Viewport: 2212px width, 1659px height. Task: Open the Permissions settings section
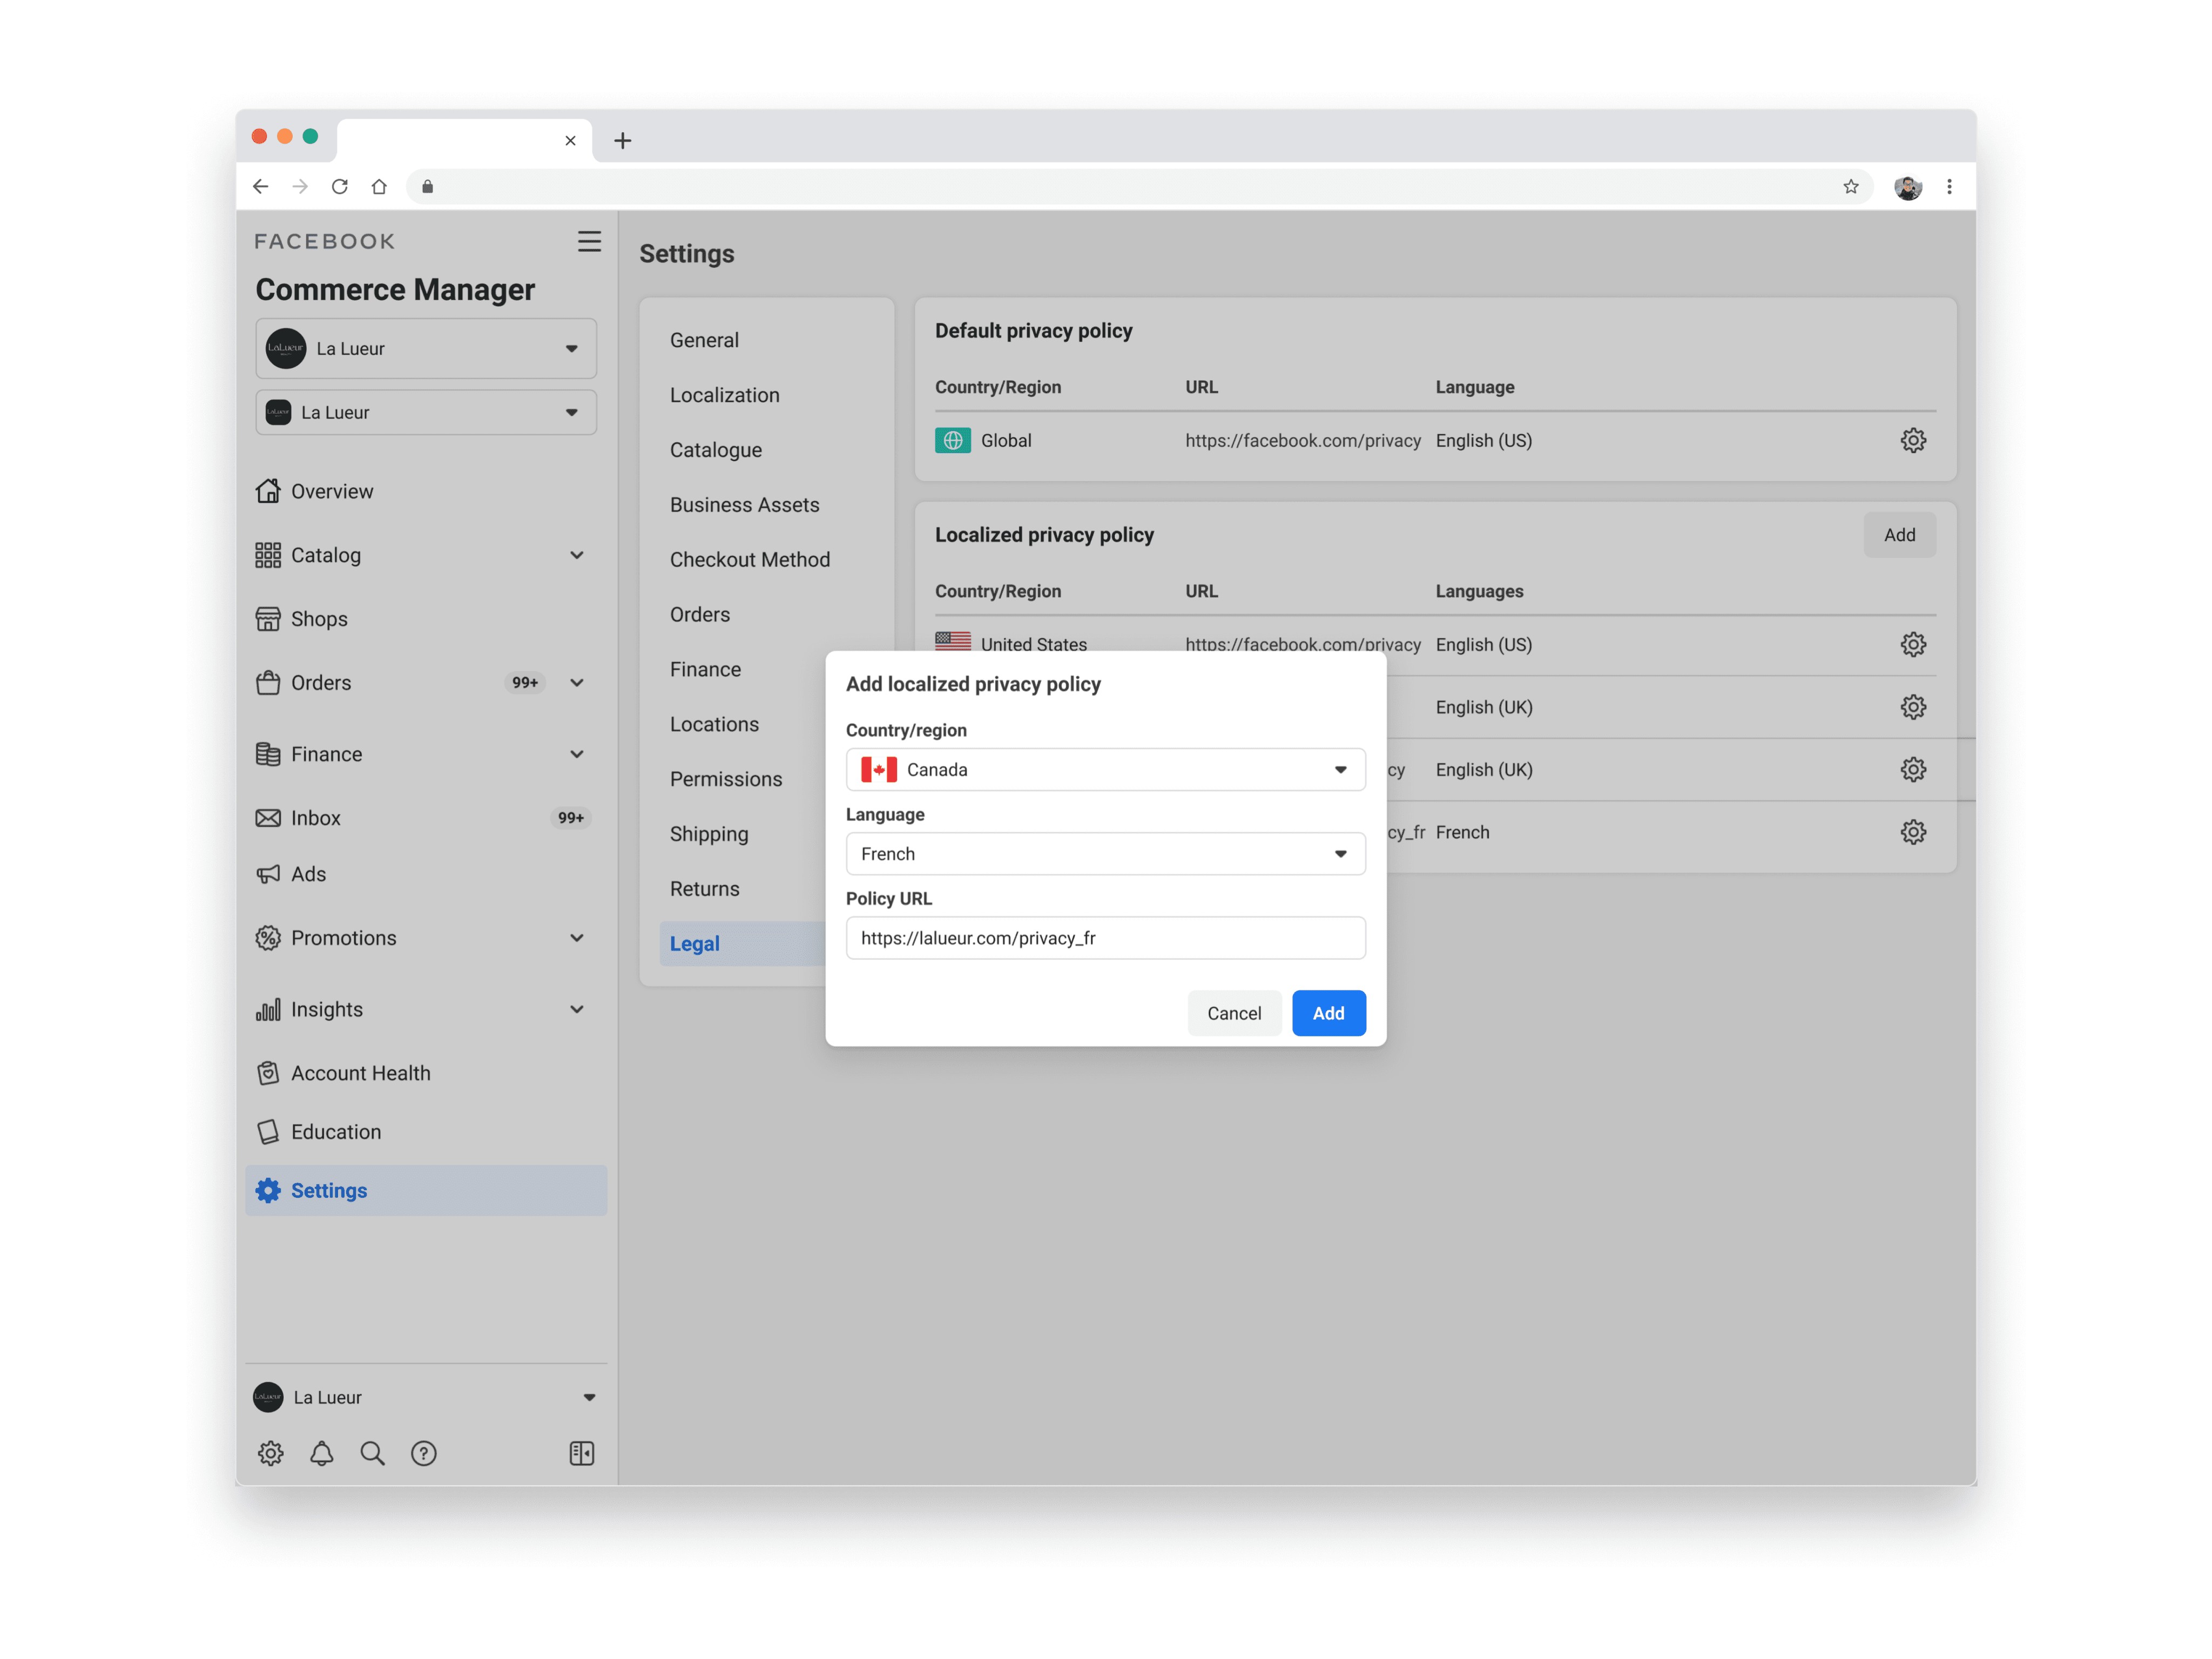[x=726, y=779]
